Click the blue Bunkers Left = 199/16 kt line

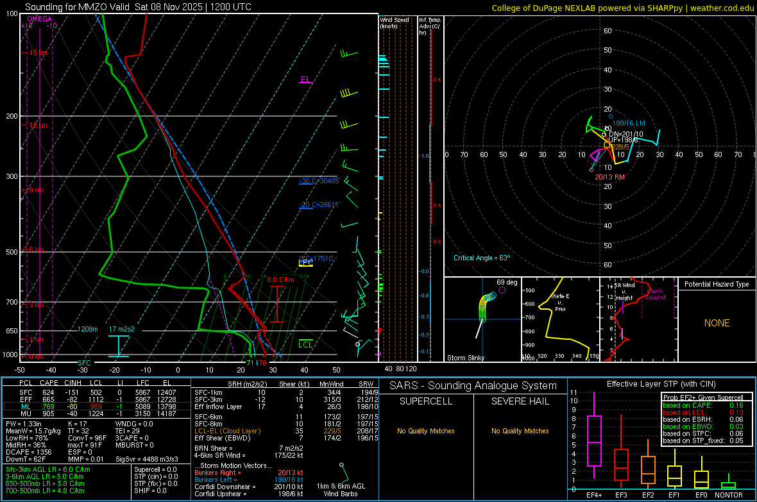249,480
